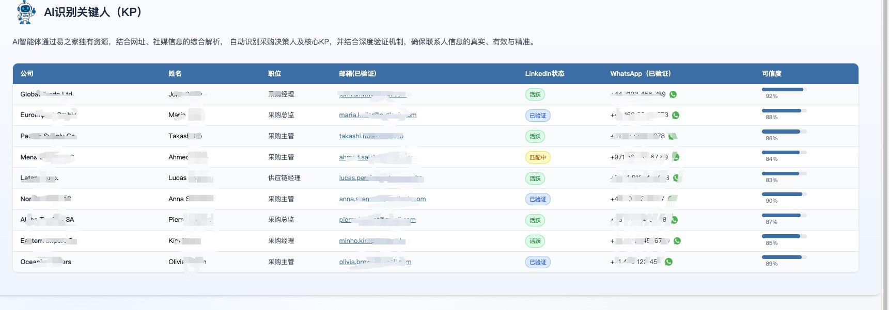Click the LinkedIn状态 column header

(544, 74)
